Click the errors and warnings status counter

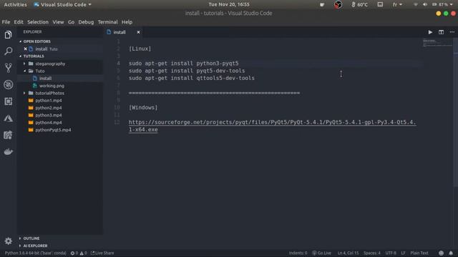(79, 253)
